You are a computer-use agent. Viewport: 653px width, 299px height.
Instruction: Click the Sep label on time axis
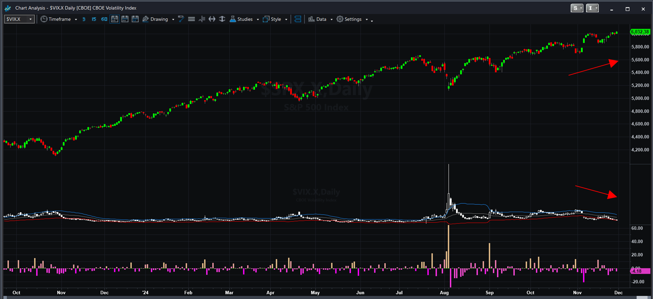[x=489, y=293]
